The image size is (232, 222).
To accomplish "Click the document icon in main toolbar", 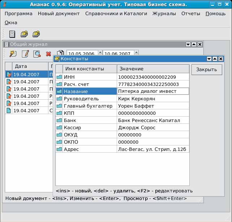I will pyautogui.click(x=12, y=34).
